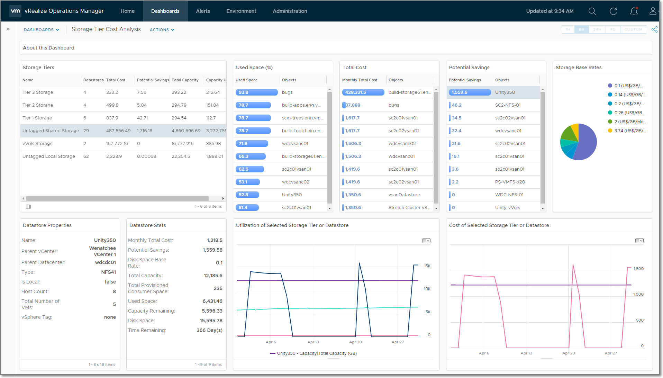Open the user account icon
Image resolution: width=663 pixels, height=378 pixels.
[653, 11]
